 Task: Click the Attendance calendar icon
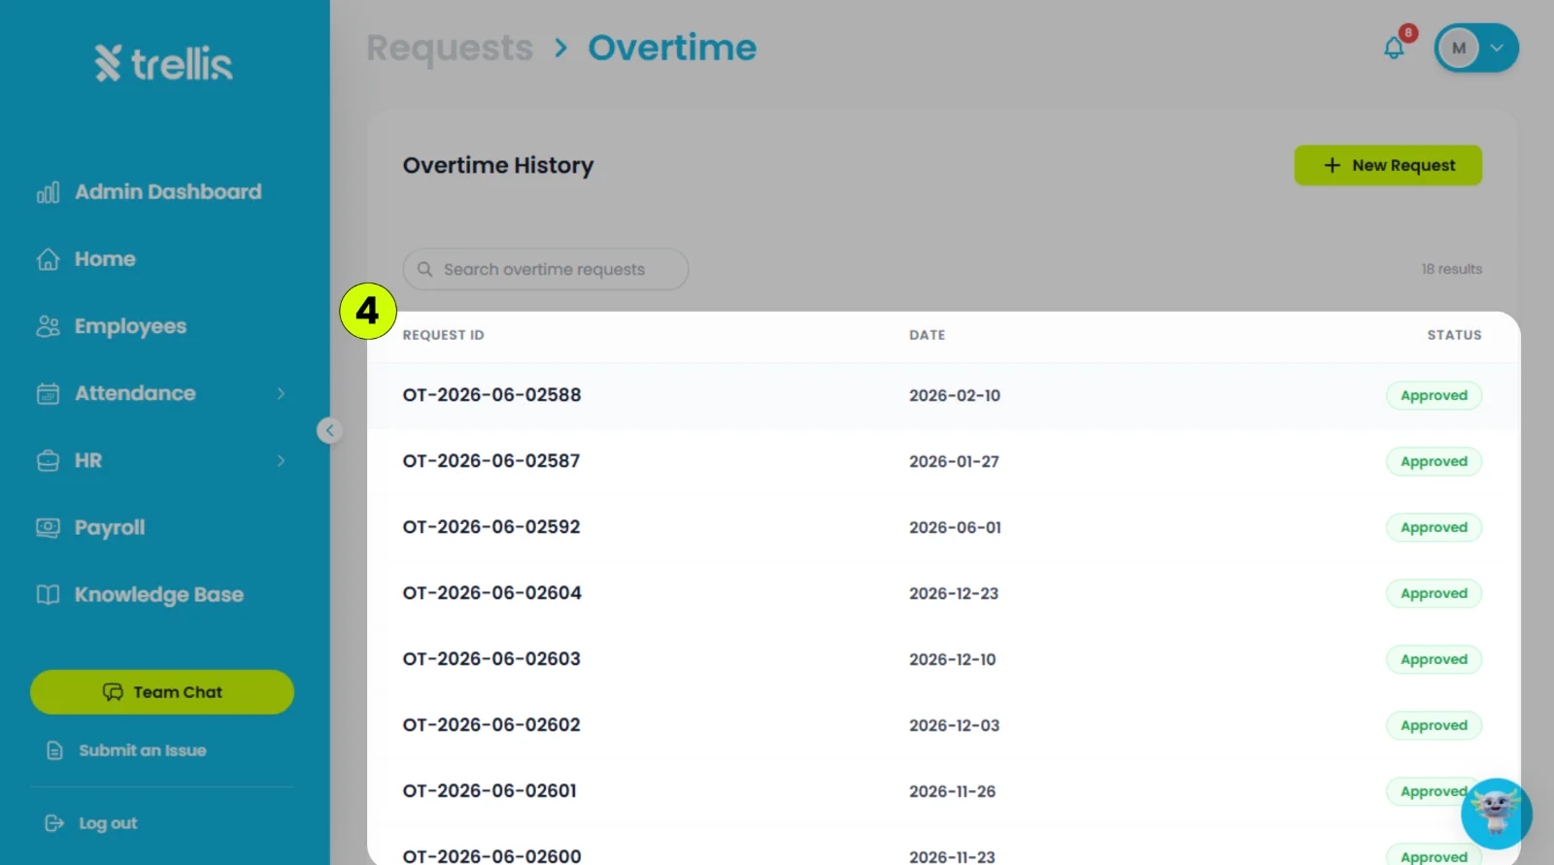(48, 393)
